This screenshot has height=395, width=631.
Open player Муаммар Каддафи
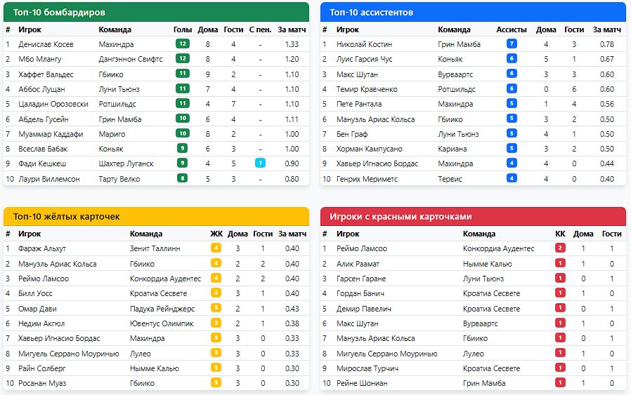click(x=51, y=134)
